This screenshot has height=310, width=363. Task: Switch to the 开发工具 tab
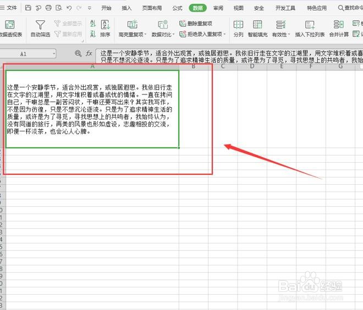pyautogui.click(x=285, y=8)
